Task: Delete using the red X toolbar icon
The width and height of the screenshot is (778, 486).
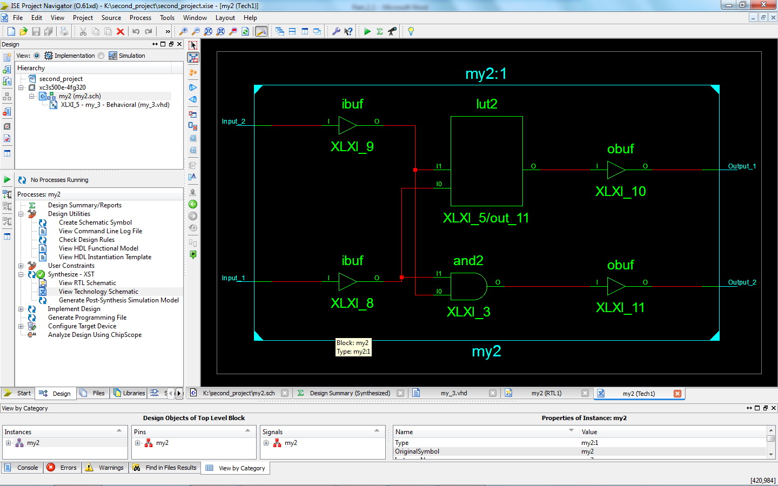Action: 120,31
